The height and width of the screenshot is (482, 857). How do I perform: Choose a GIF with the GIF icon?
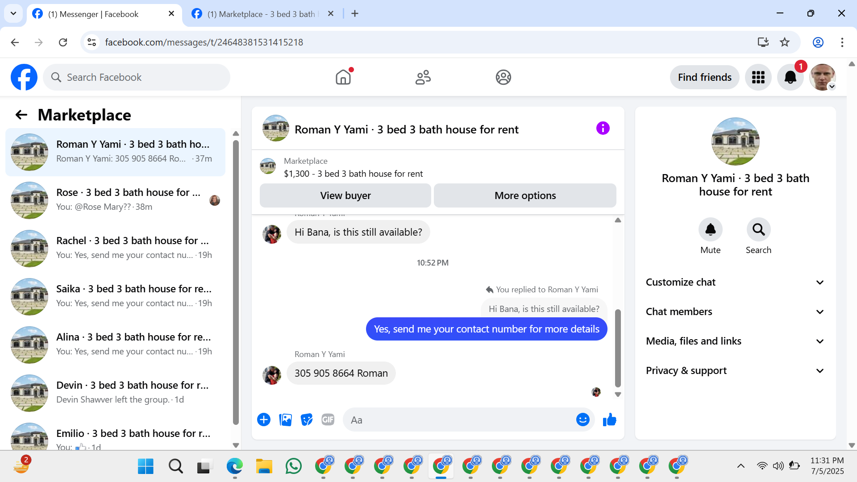[328, 420]
